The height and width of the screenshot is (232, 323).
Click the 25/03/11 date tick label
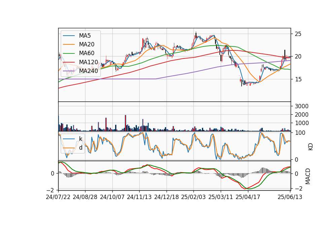(221, 197)
